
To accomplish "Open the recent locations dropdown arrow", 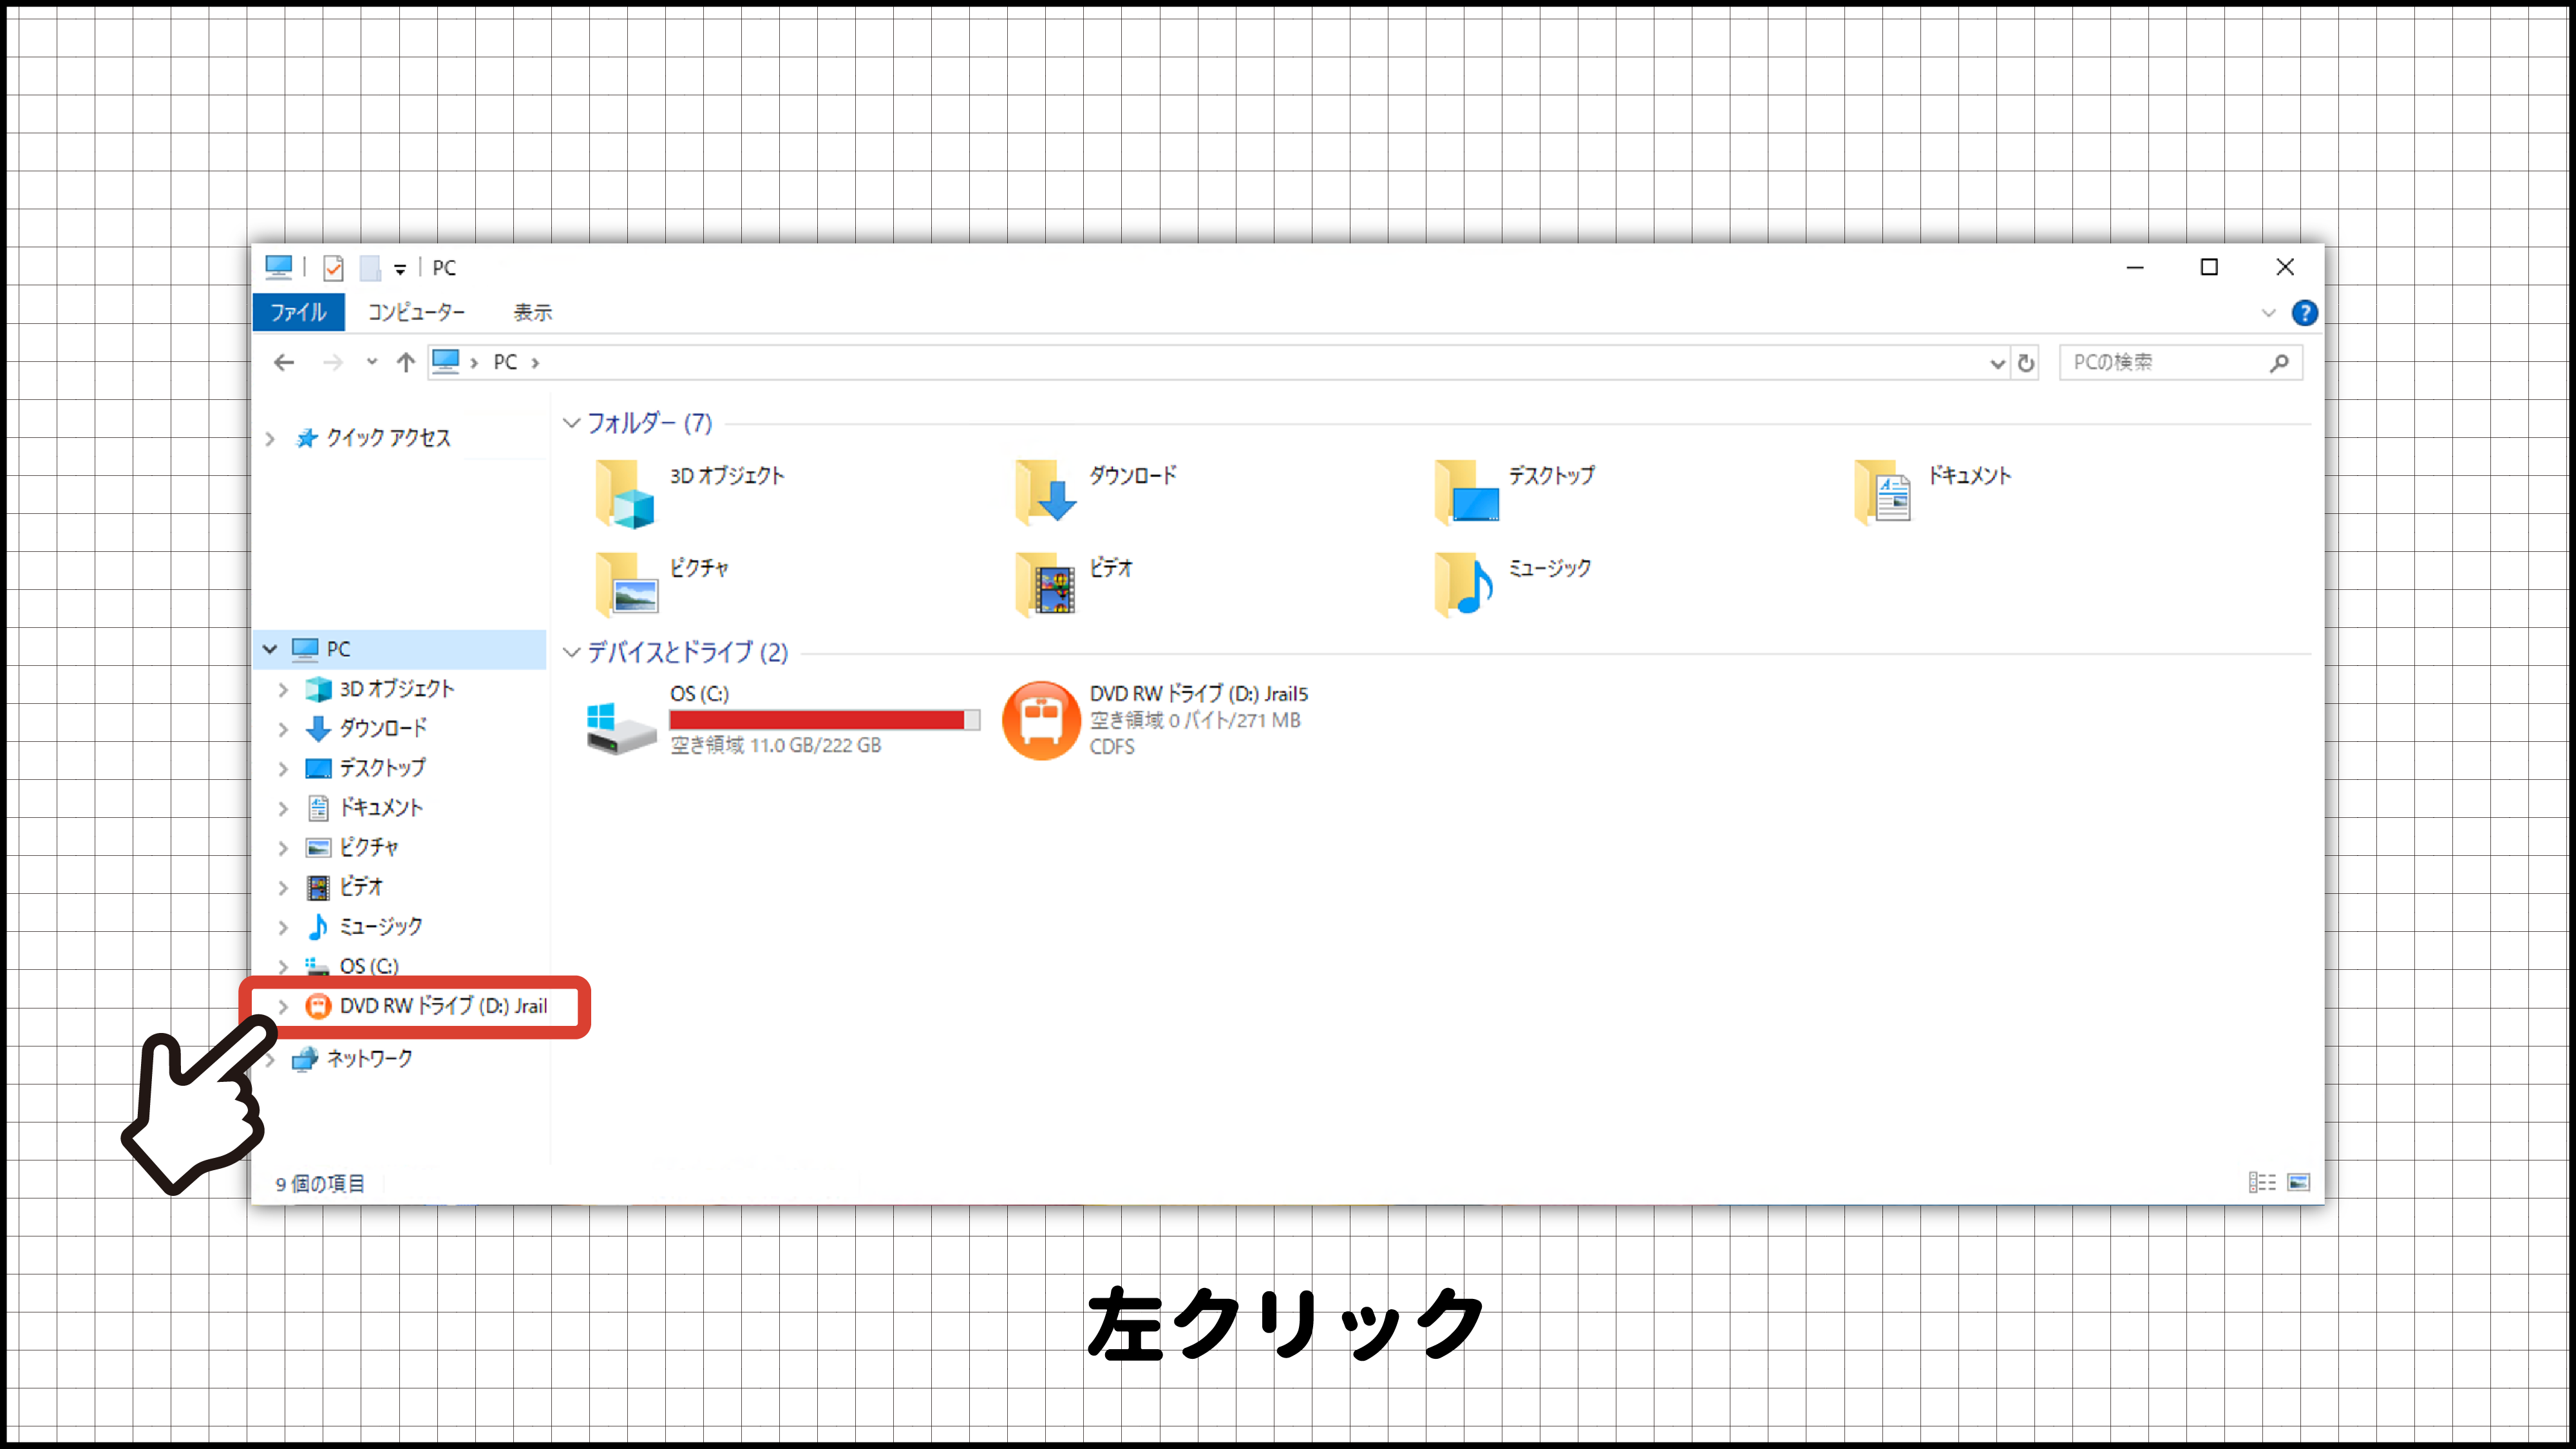I will click(372, 362).
